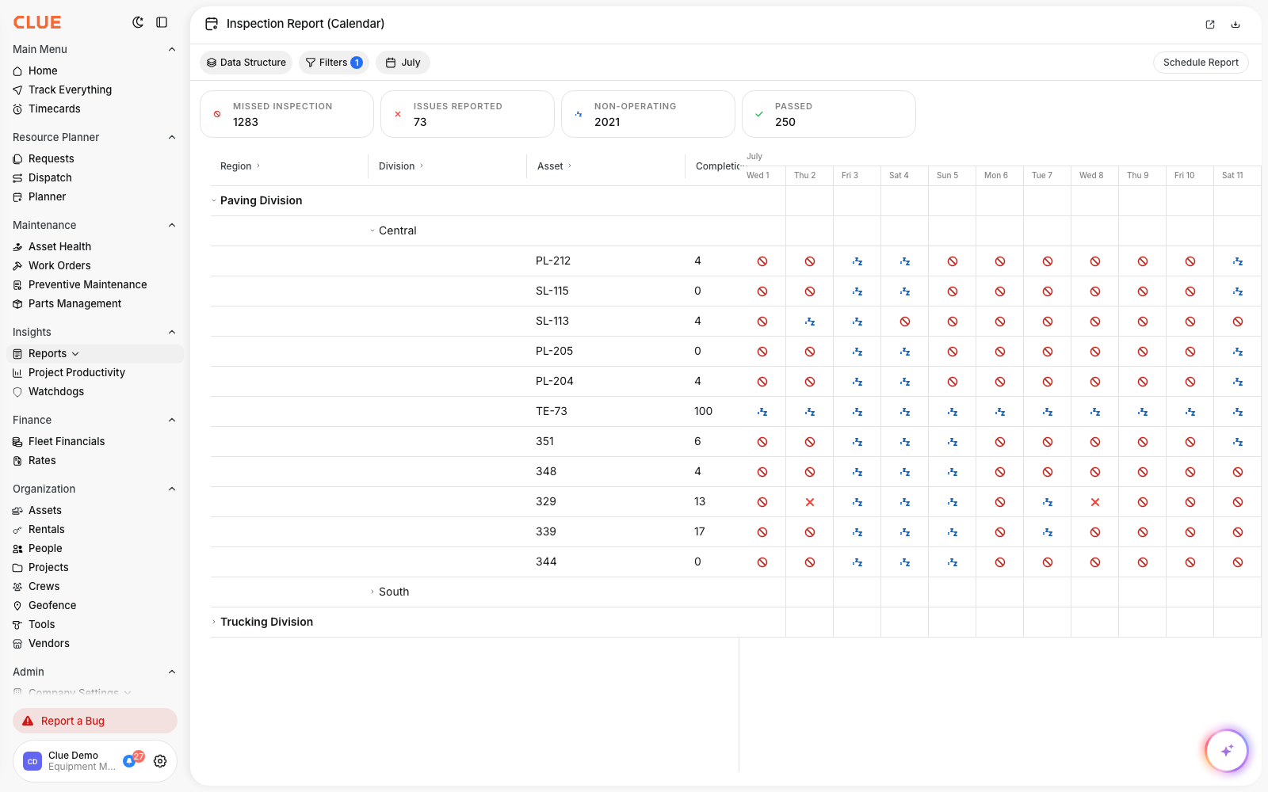Screen dimensions: 1268x792
Task: Collapse the Organization section
Action: pyautogui.click(x=172, y=489)
